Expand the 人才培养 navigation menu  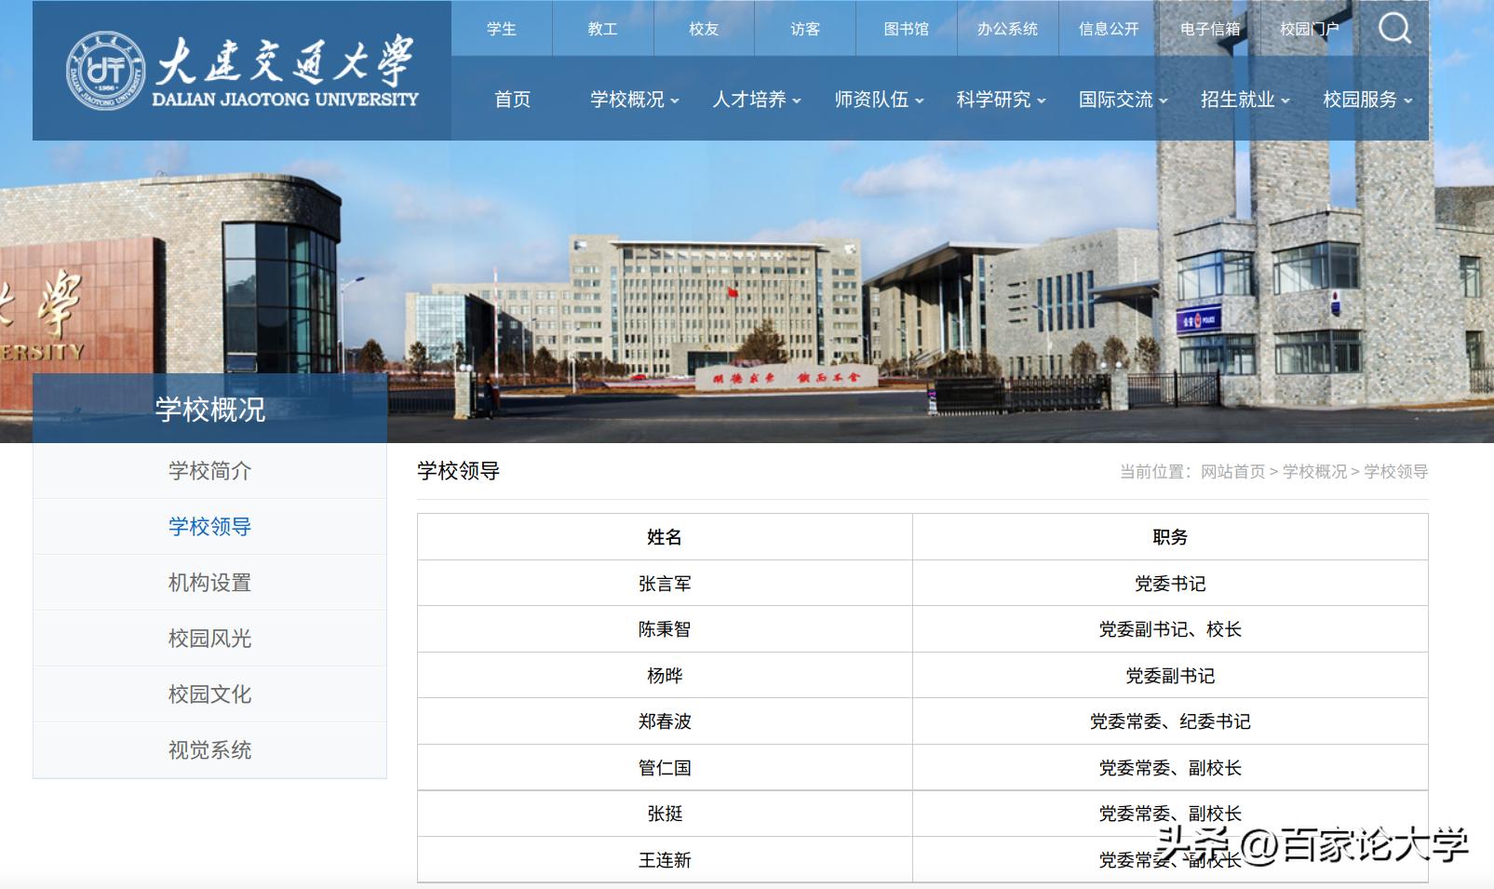(757, 100)
